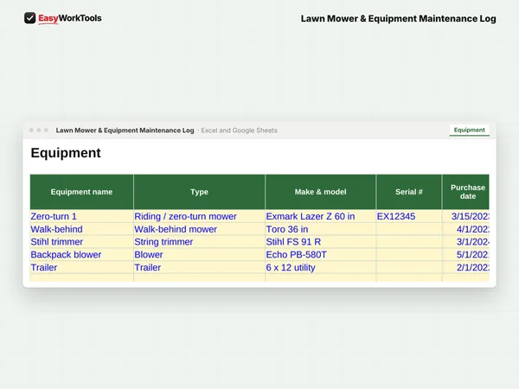Select the Stihl FS 91 R cell
The height and width of the screenshot is (389, 519).
(320, 242)
